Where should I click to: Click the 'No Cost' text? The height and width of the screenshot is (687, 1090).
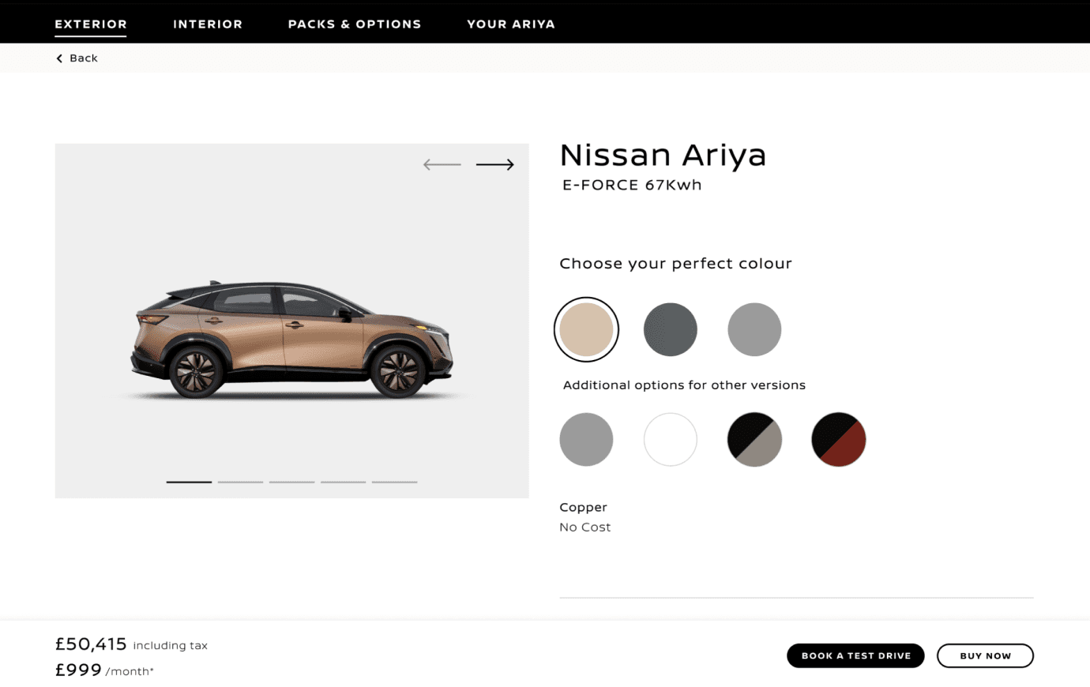pos(584,527)
